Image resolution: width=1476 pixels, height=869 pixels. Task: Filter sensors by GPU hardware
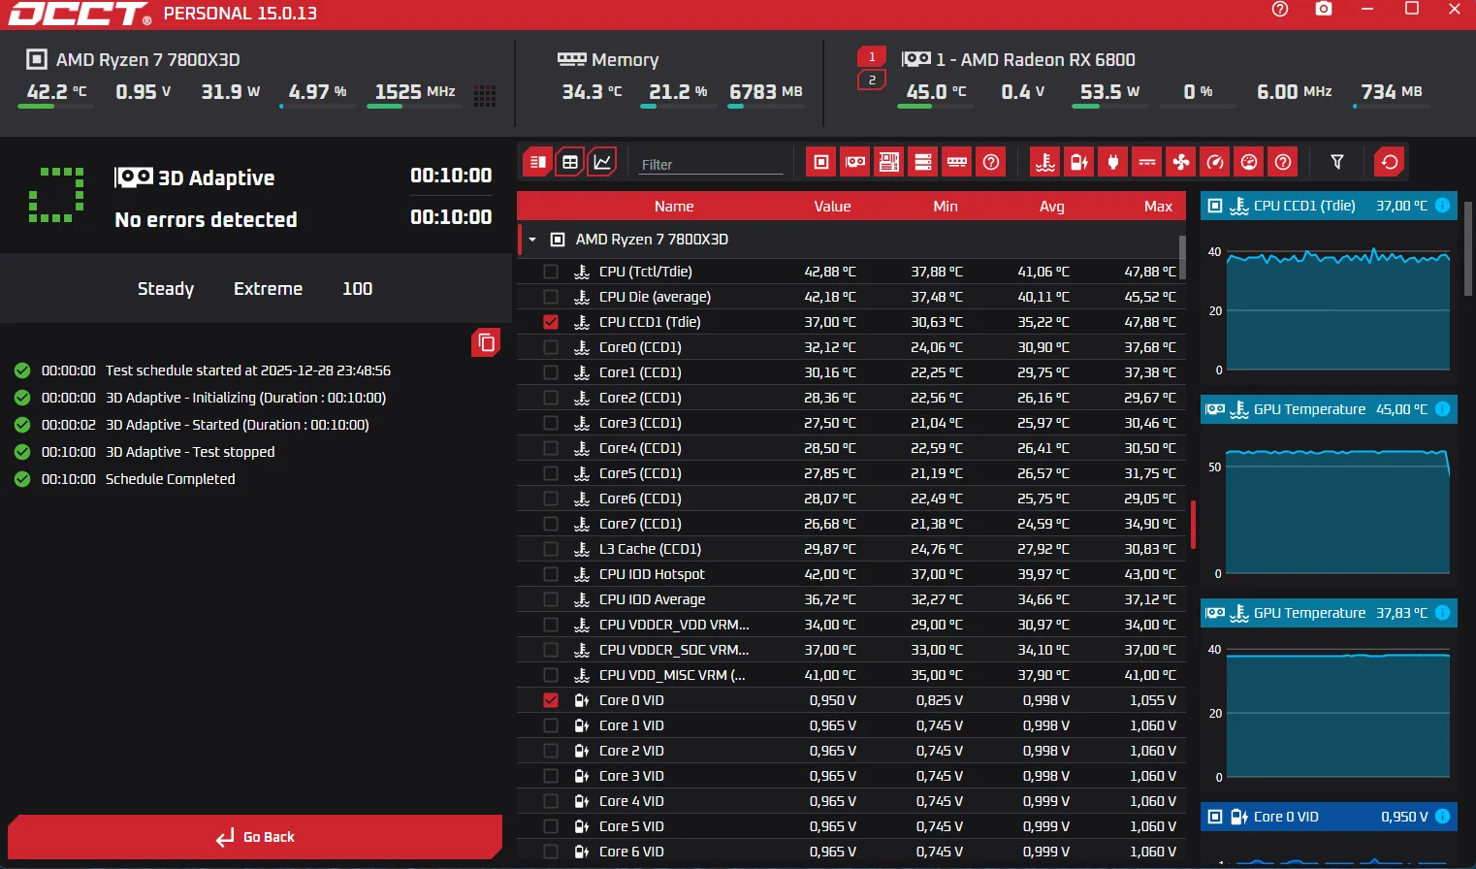point(855,162)
